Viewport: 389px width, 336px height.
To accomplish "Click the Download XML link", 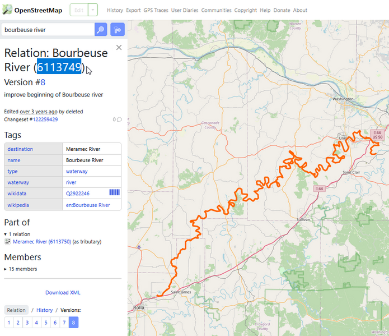I will click(63, 292).
